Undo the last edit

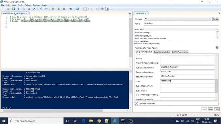[x=41, y=9]
